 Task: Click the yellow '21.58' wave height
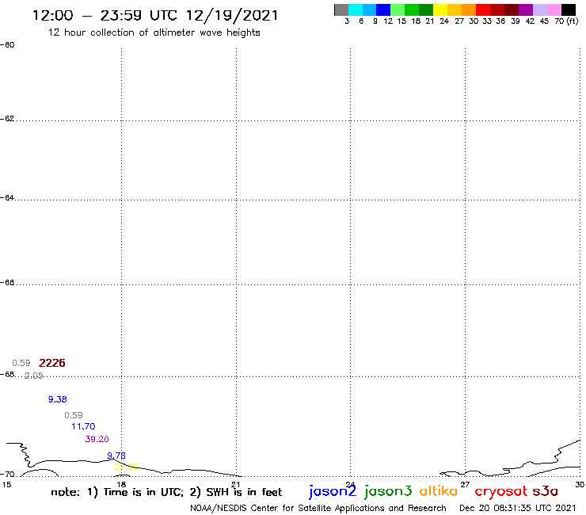point(127,467)
